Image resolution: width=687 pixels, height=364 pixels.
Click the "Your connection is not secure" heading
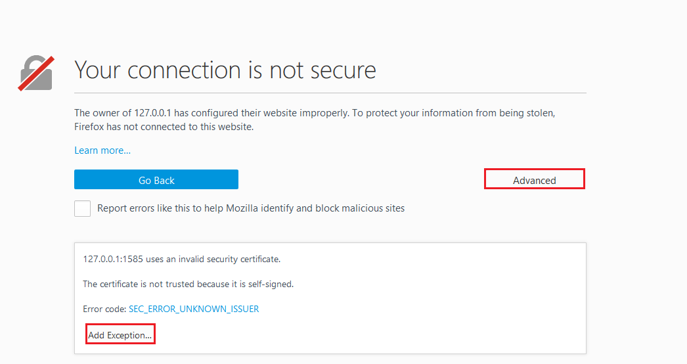click(225, 70)
